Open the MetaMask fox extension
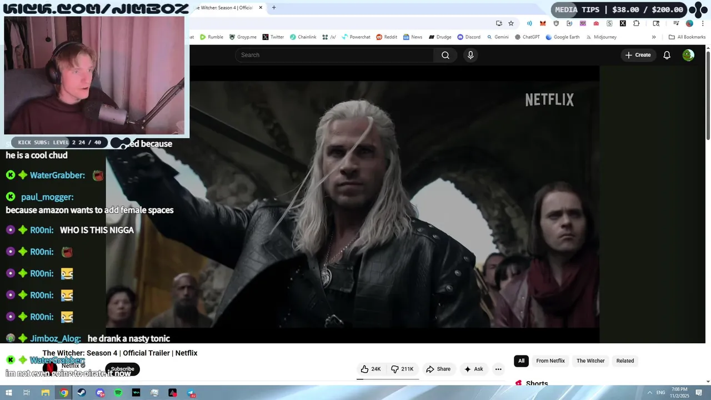Screen dimensions: 711x400 click(543, 23)
